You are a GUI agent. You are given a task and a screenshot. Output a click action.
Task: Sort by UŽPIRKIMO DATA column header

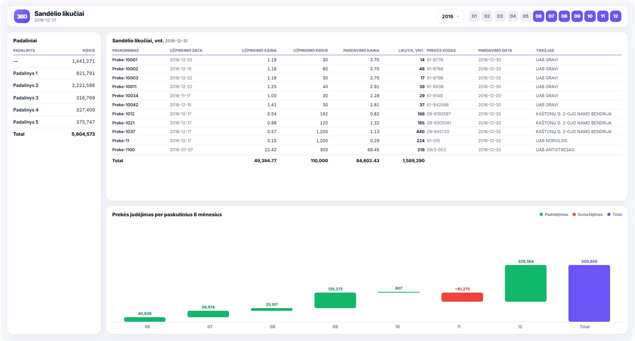pyautogui.click(x=186, y=50)
